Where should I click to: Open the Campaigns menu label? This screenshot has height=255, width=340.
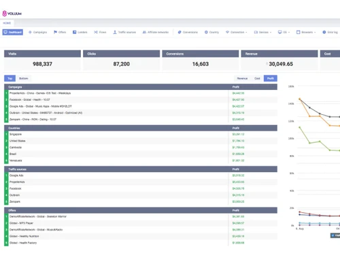[x=40, y=32]
